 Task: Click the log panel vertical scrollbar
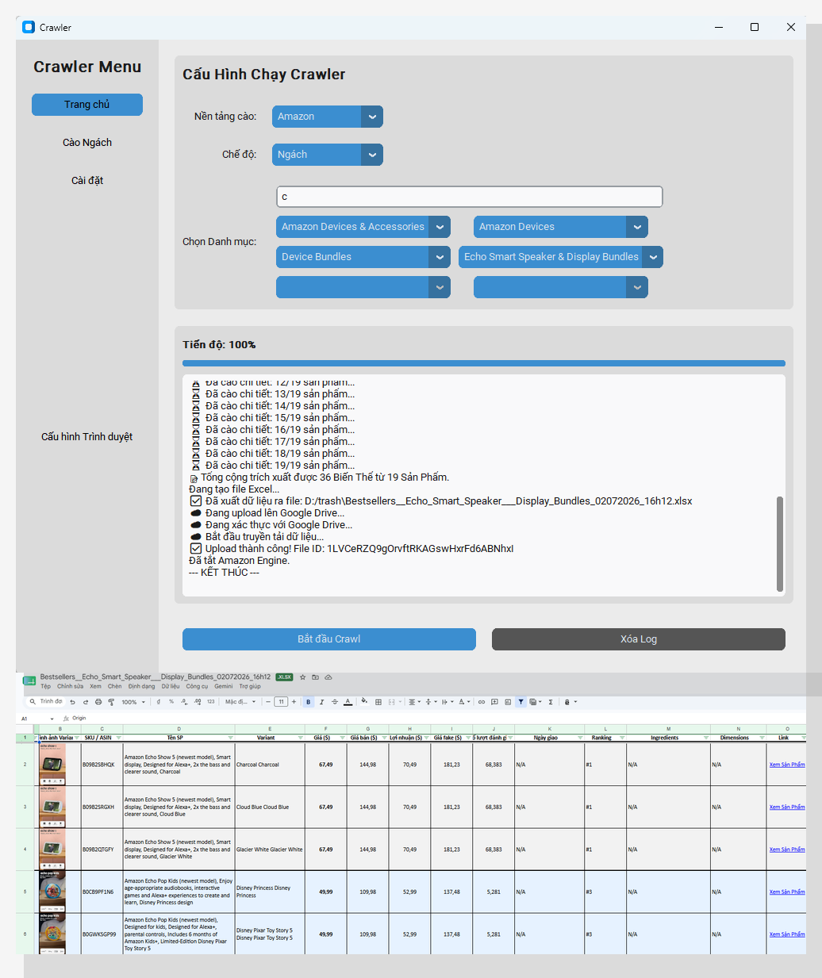point(780,543)
